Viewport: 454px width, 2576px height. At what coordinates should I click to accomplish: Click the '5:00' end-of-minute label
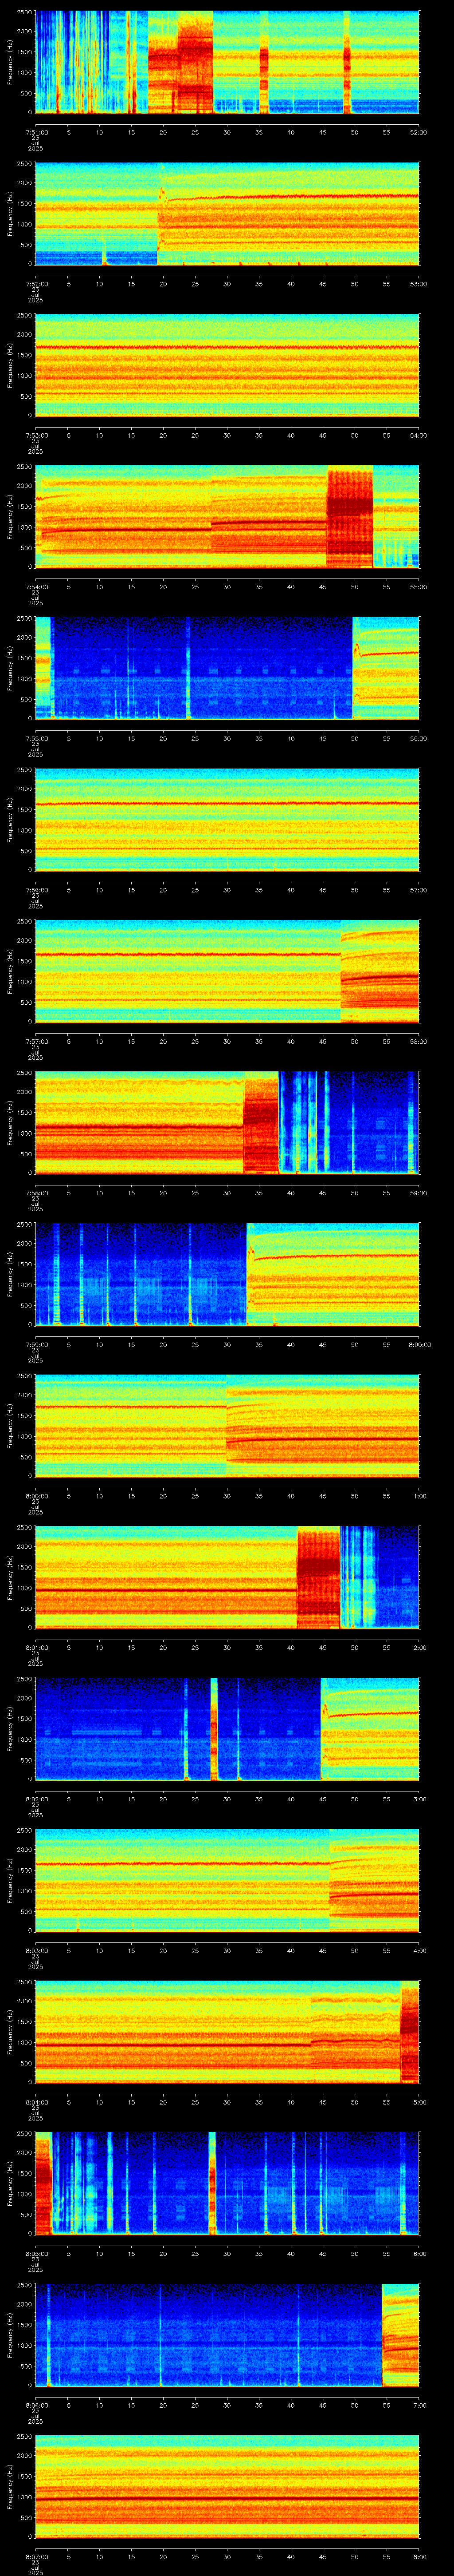[420, 2102]
